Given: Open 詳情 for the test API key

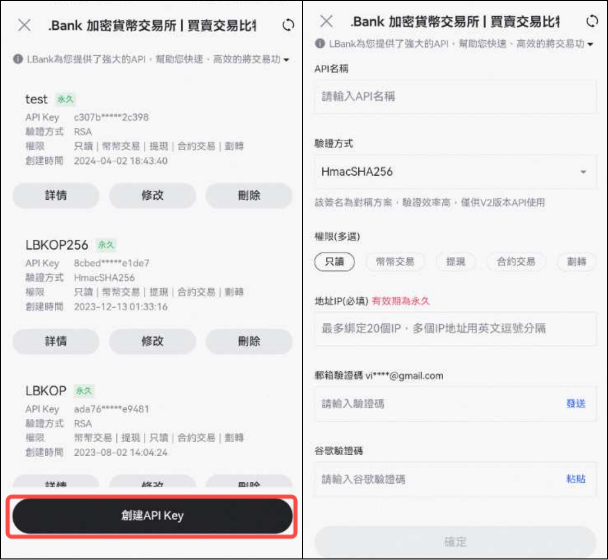Looking at the screenshot, I should coord(55,196).
